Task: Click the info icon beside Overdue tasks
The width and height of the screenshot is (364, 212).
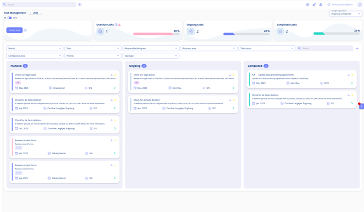Action: pyautogui.click(x=116, y=24)
